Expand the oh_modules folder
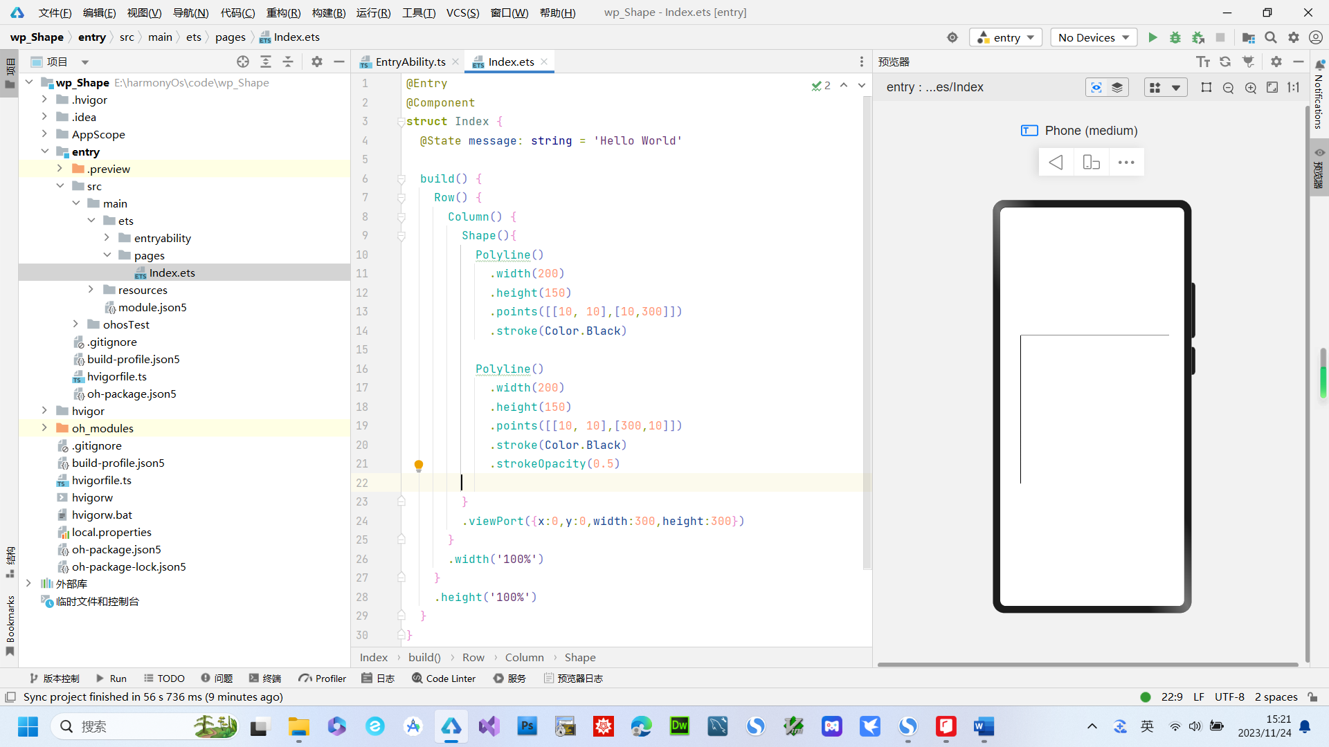This screenshot has width=1329, height=747. tap(44, 428)
